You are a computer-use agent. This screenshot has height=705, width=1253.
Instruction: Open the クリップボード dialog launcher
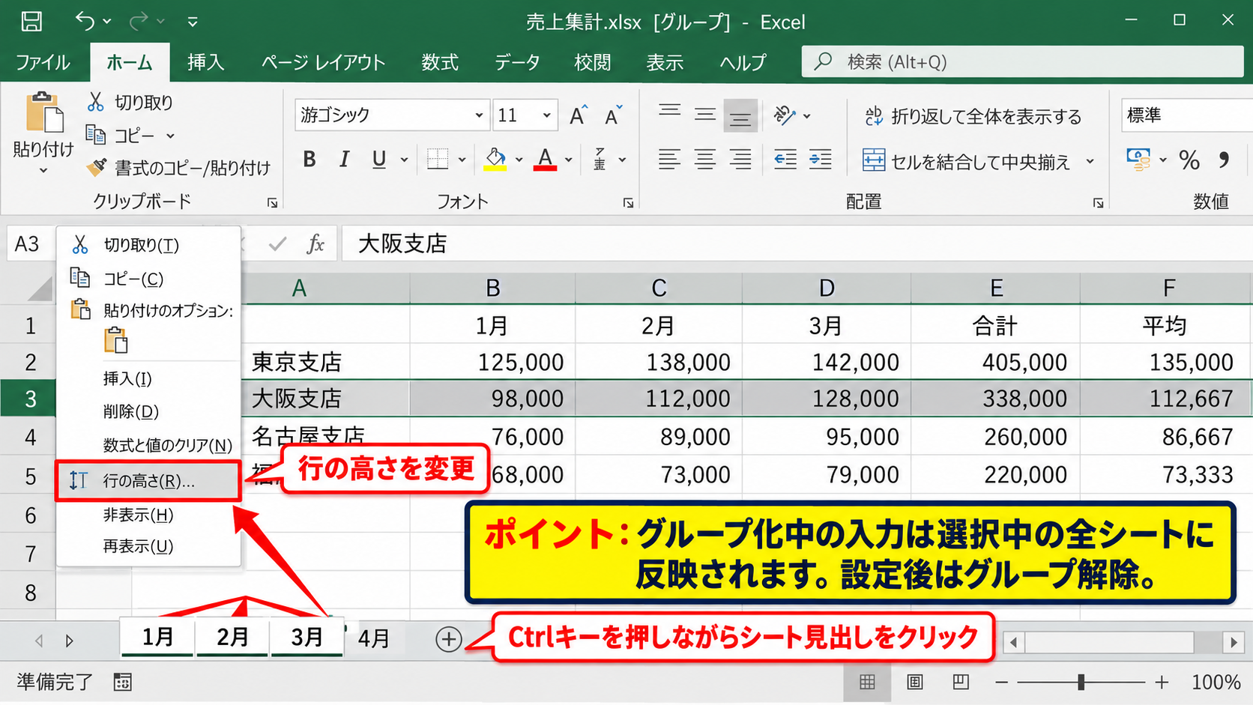(272, 203)
